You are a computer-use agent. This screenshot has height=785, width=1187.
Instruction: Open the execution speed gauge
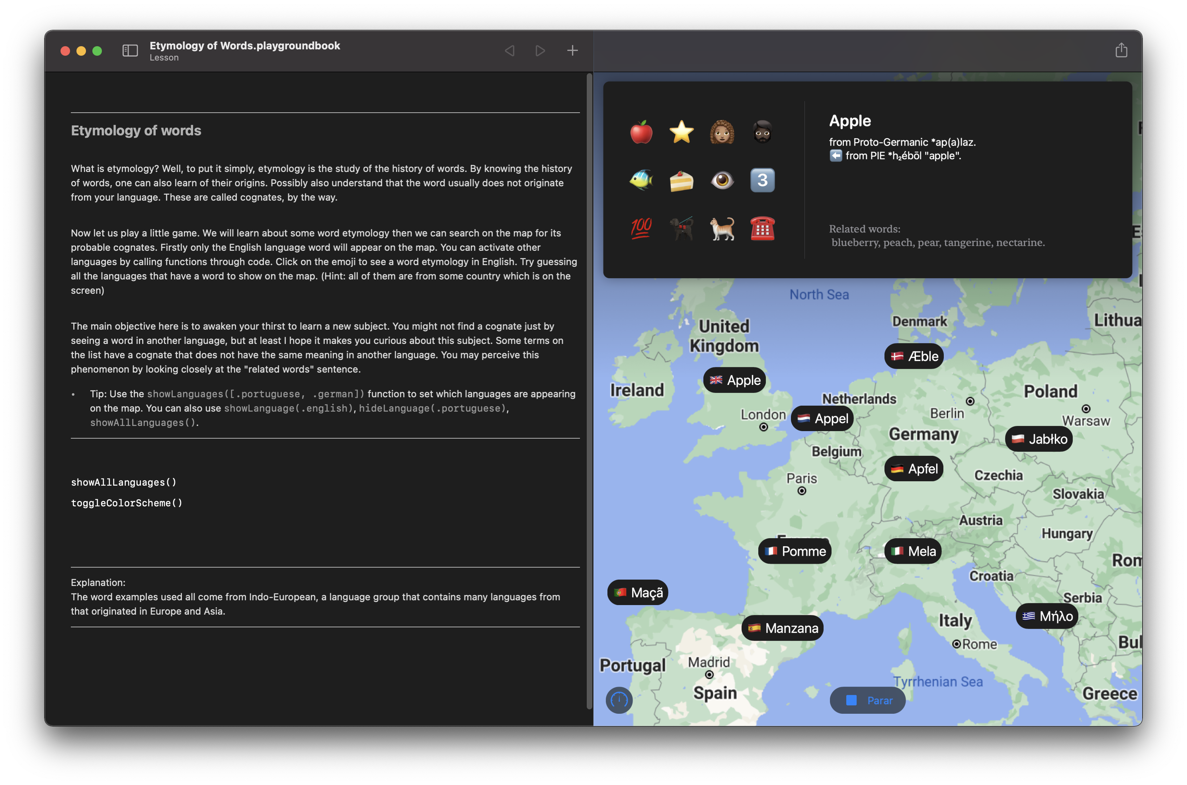pos(619,700)
